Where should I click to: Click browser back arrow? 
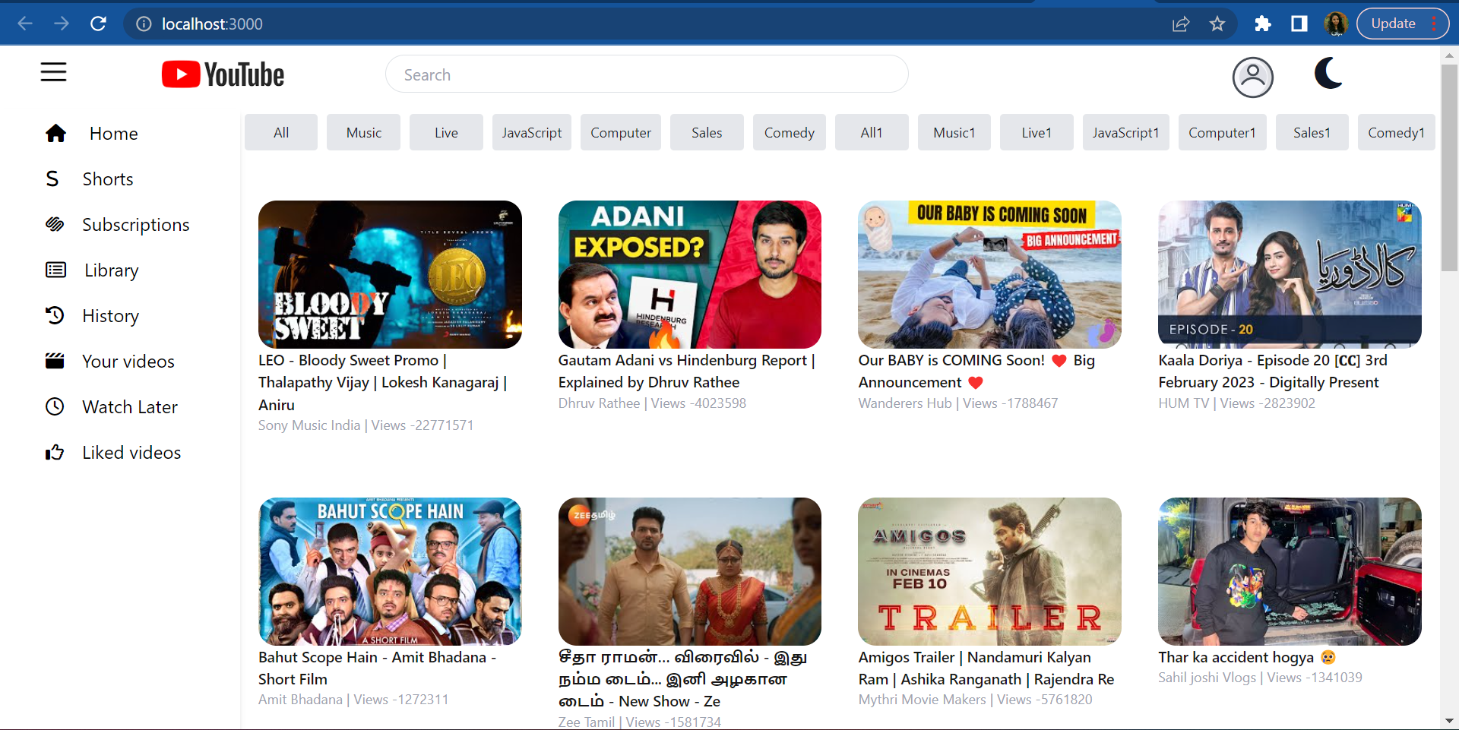point(25,24)
